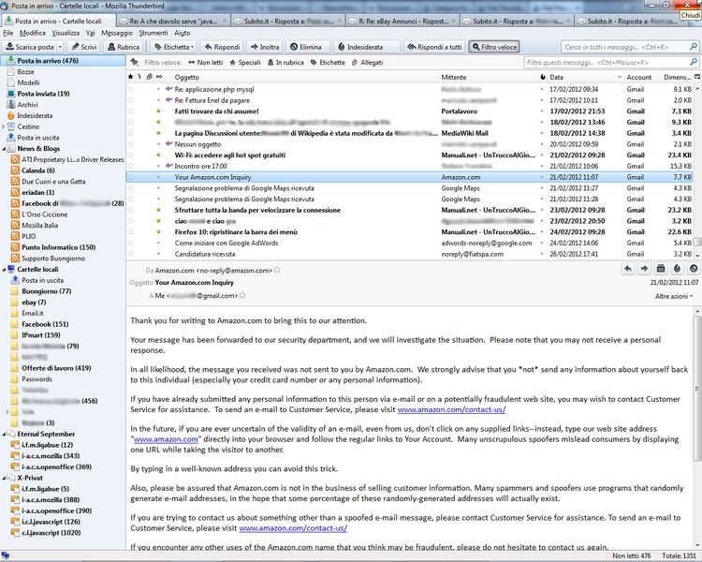Open the i-a.c.s.openoffice (369) newsgroup
702x562 pixels.
56,466
